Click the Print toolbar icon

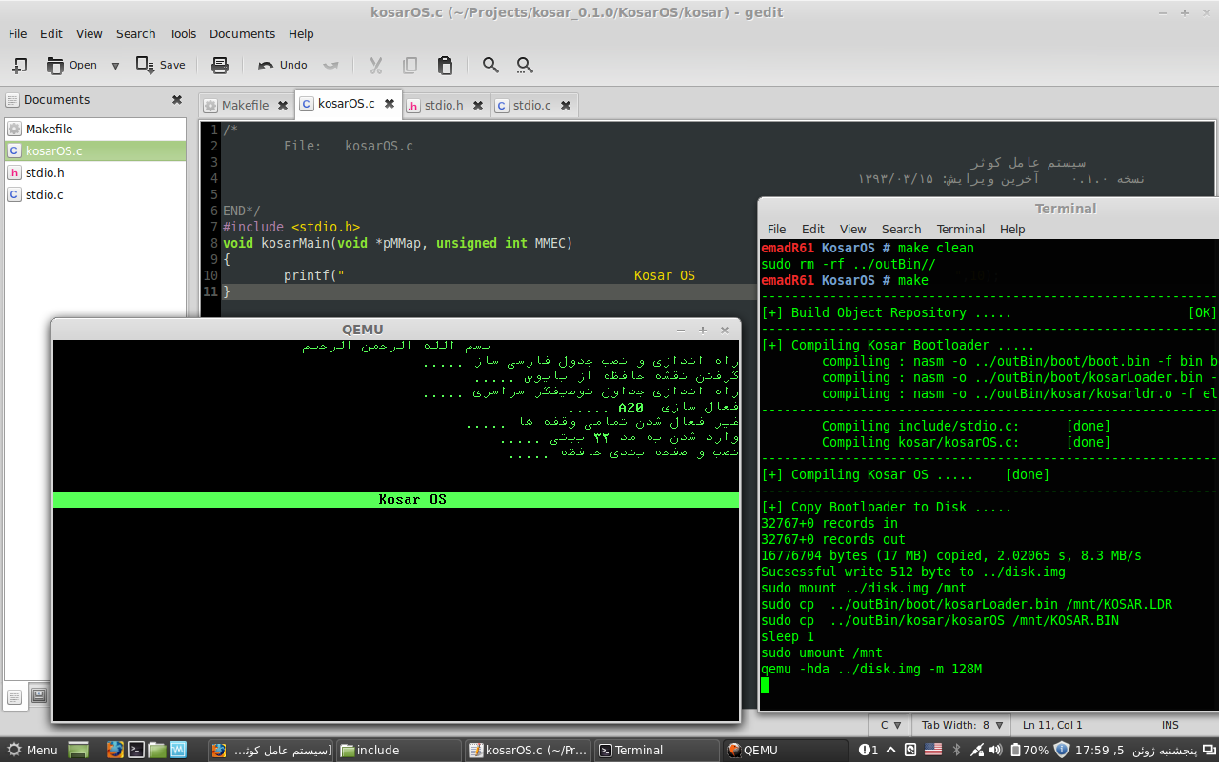pos(220,66)
